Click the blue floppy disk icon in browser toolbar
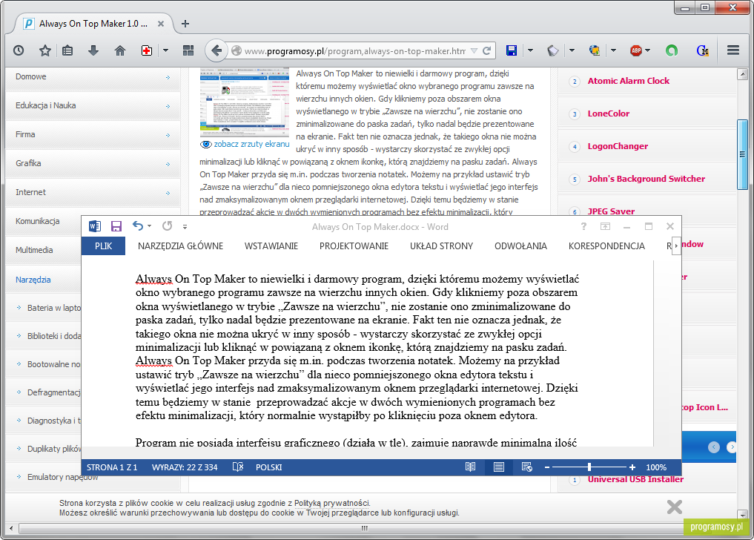This screenshot has width=754, height=540. point(512,50)
